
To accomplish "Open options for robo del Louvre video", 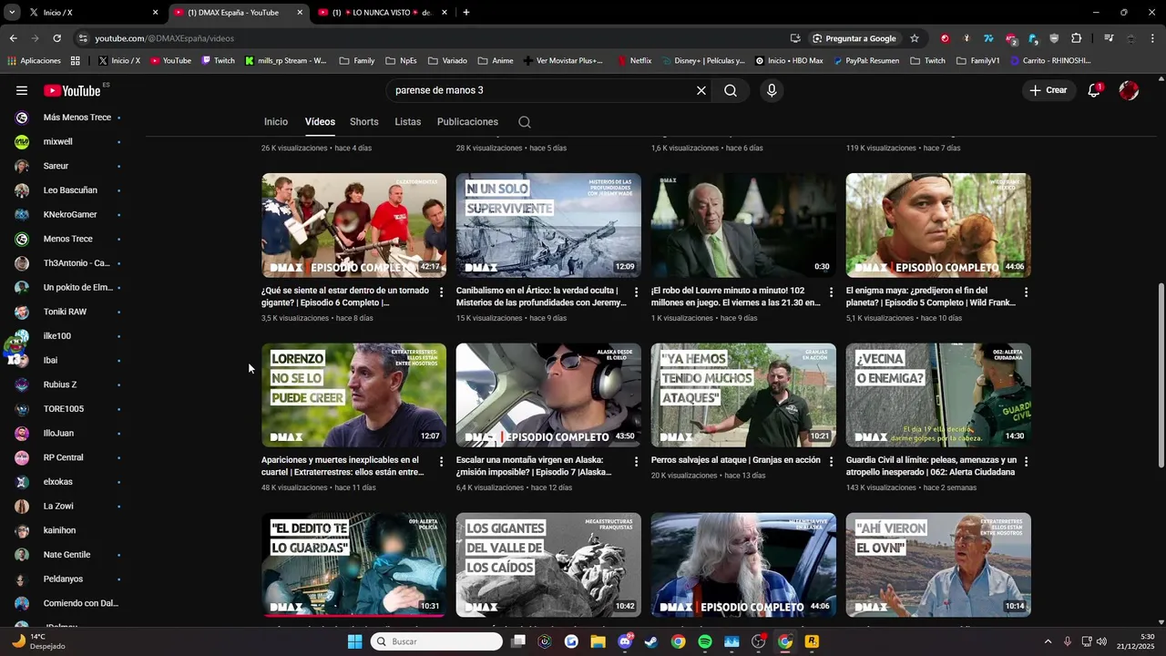I will coord(831,292).
